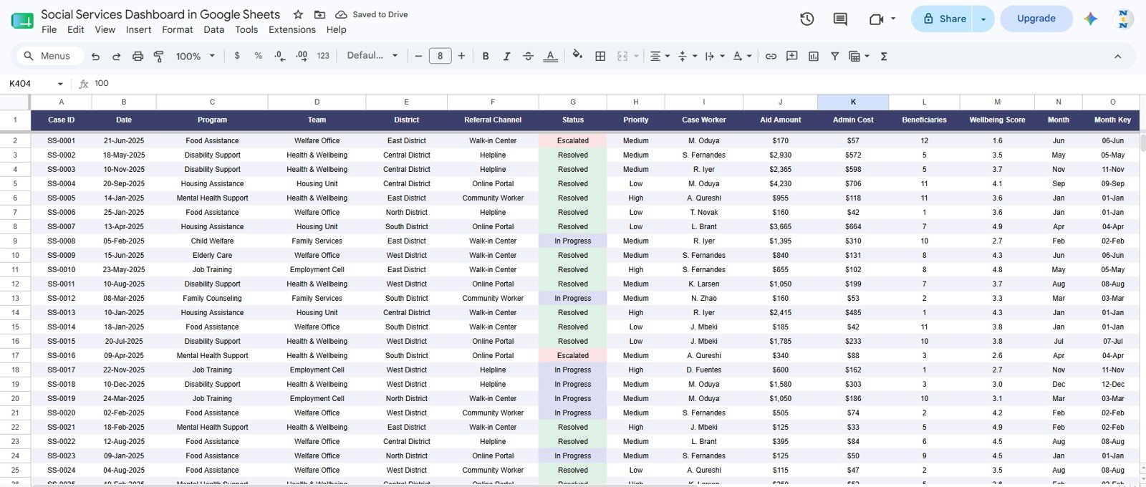Insert a comment from toolbar
The image size is (1146, 487).
click(792, 56)
